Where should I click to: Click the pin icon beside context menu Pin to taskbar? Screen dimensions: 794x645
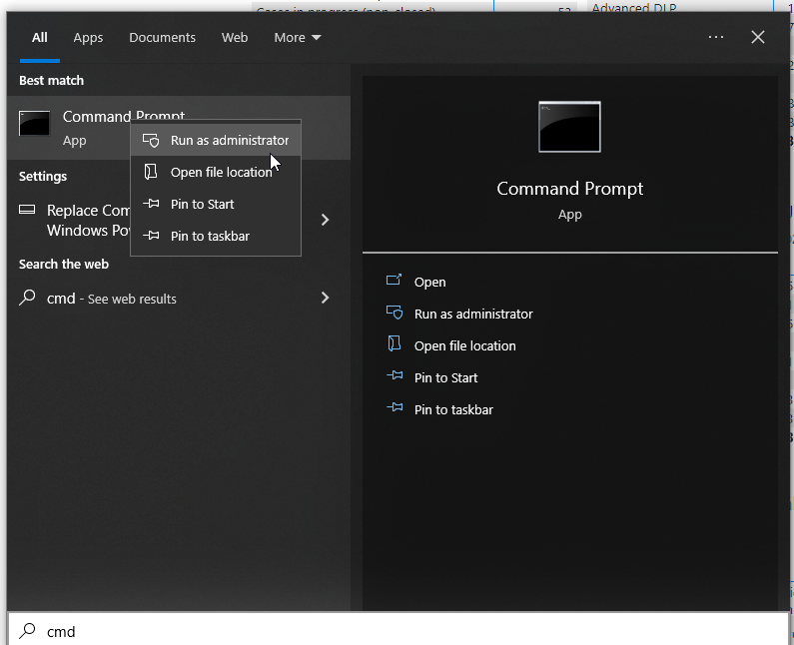click(x=151, y=236)
